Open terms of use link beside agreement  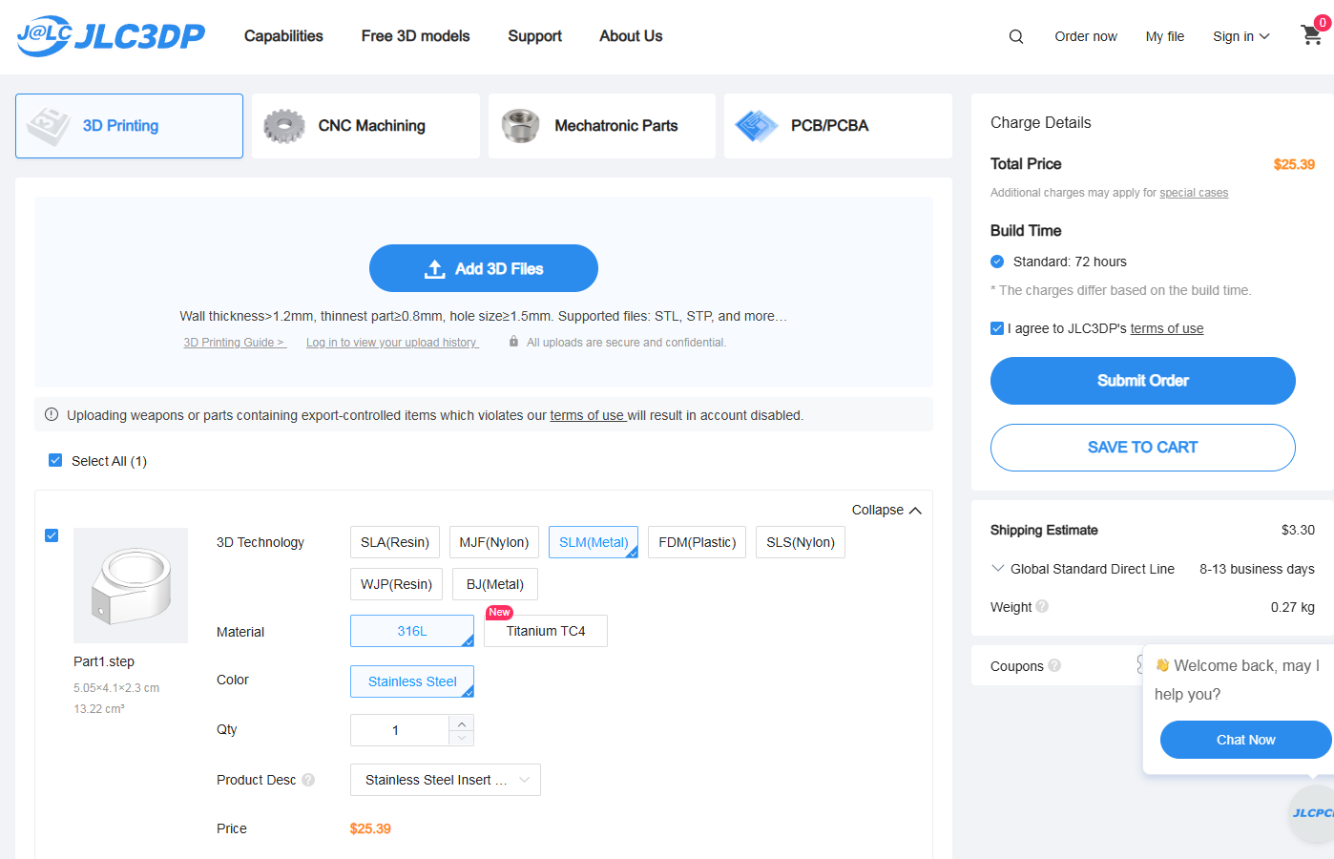(x=1167, y=328)
